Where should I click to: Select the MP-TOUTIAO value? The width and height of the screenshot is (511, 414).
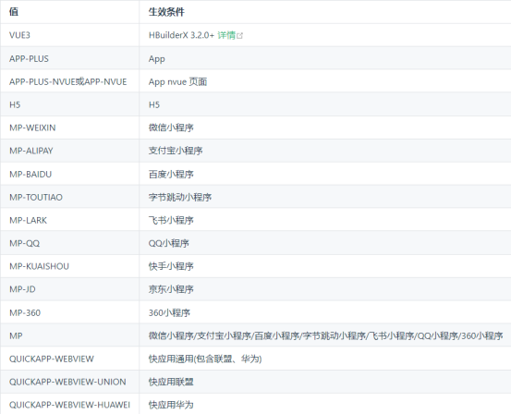pyautogui.click(x=36, y=197)
